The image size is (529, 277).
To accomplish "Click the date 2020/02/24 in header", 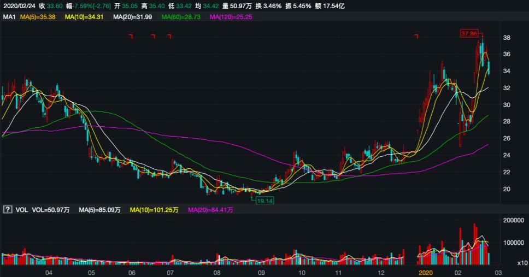I will pos(19,6).
